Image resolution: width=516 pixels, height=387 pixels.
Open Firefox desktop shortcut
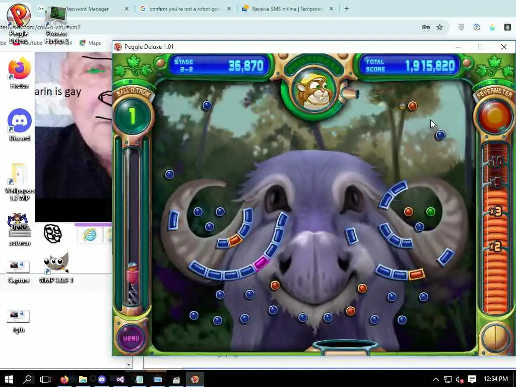coord(19,73)
